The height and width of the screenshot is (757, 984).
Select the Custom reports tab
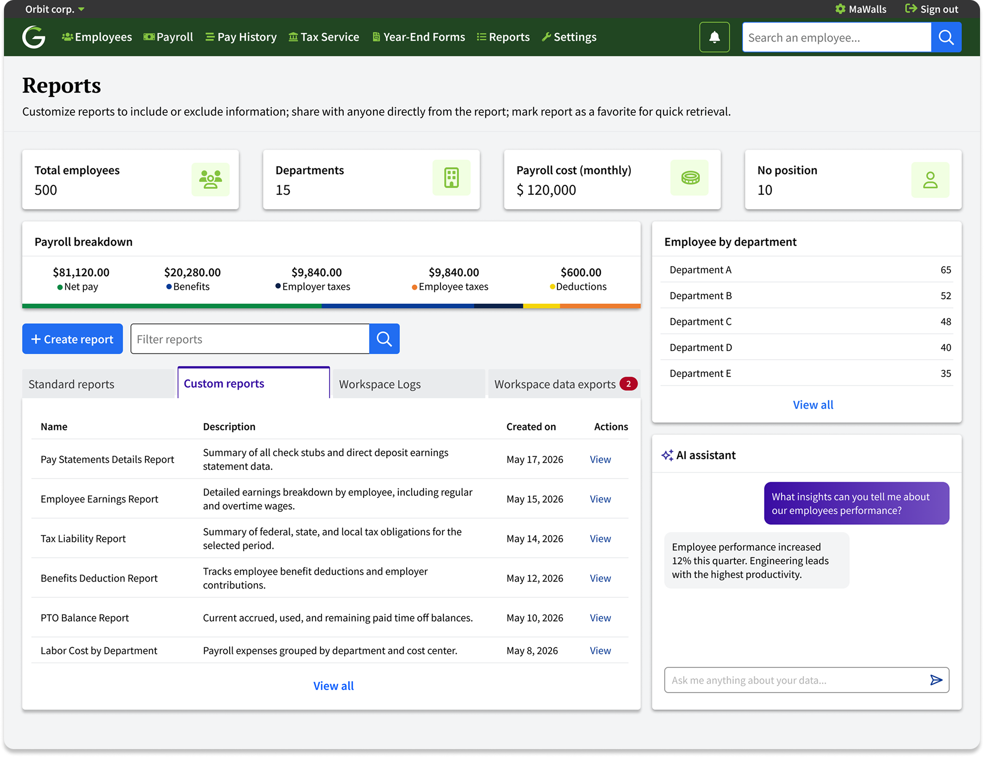pyautogui.click(x=253, y=383)
